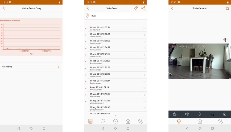Expand the 11 sep. 2018 13:07:21 Noodtoestand entry
Image resolution: width=231 pixels, height=132 pixels.
[115, 28]
